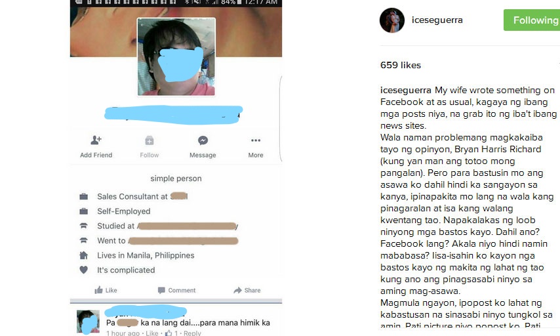This screenshot has width=560, height=336.
Task: Click the commenter's small avatar
Action: (x=89, y=322)
